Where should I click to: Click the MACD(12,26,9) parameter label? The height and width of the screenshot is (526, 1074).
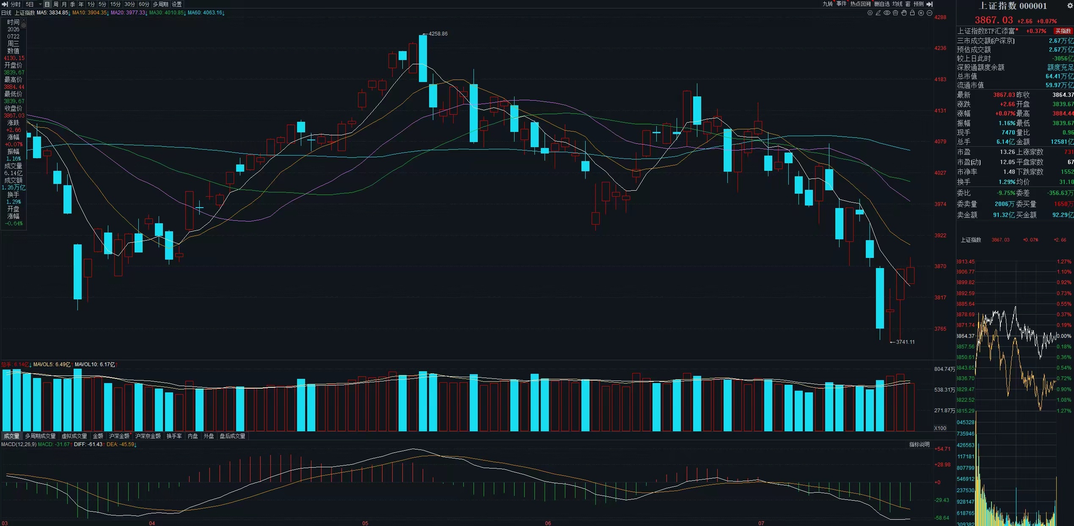[x=19, y=444]
